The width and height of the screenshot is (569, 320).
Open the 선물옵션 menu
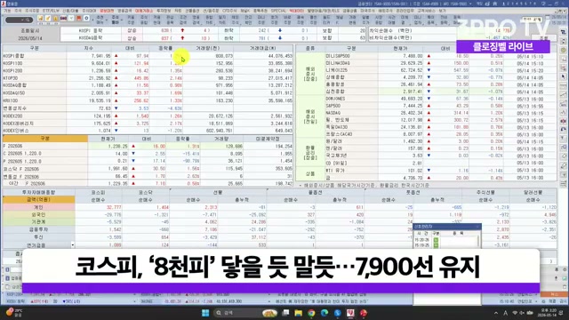point(192,11)
